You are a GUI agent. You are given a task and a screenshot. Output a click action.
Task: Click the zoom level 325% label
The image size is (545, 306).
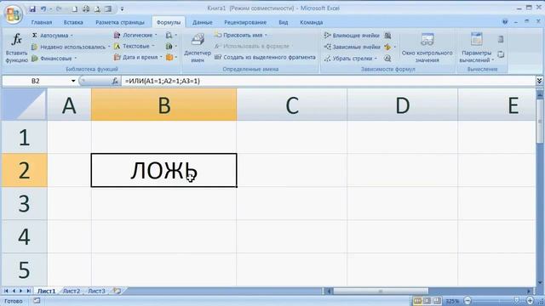tap(452, 301)
